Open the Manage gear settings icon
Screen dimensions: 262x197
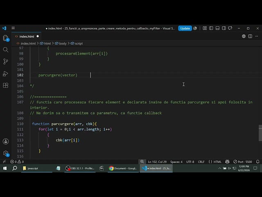point(5,153)
